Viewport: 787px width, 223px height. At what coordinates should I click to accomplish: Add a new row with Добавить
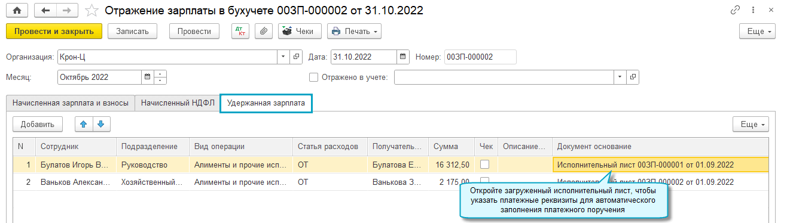tap(38, 124)
